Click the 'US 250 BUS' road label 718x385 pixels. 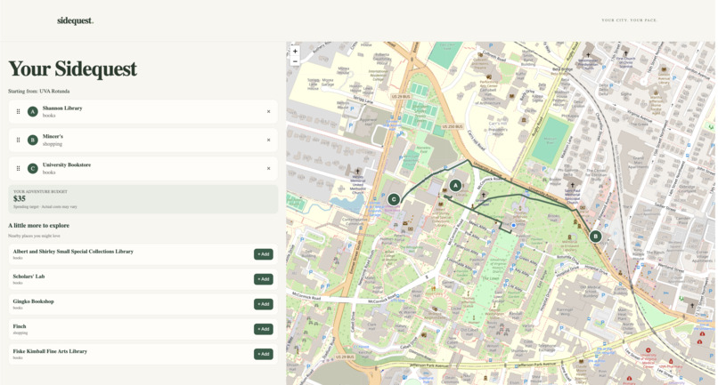coord(453,126)
